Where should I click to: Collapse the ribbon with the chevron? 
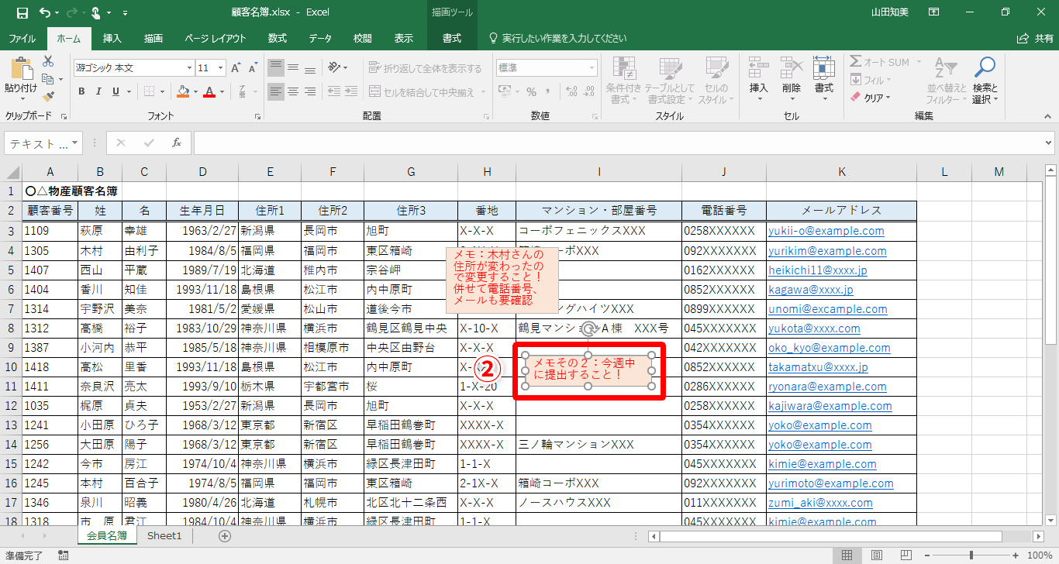(x=1047, y=116)
